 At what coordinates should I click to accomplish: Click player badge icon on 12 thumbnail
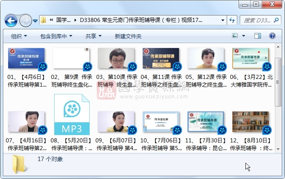click(267, 130)
